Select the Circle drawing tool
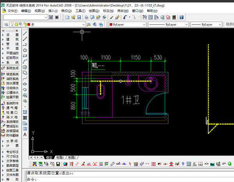234x182 pixels. (x=25, y=67)
